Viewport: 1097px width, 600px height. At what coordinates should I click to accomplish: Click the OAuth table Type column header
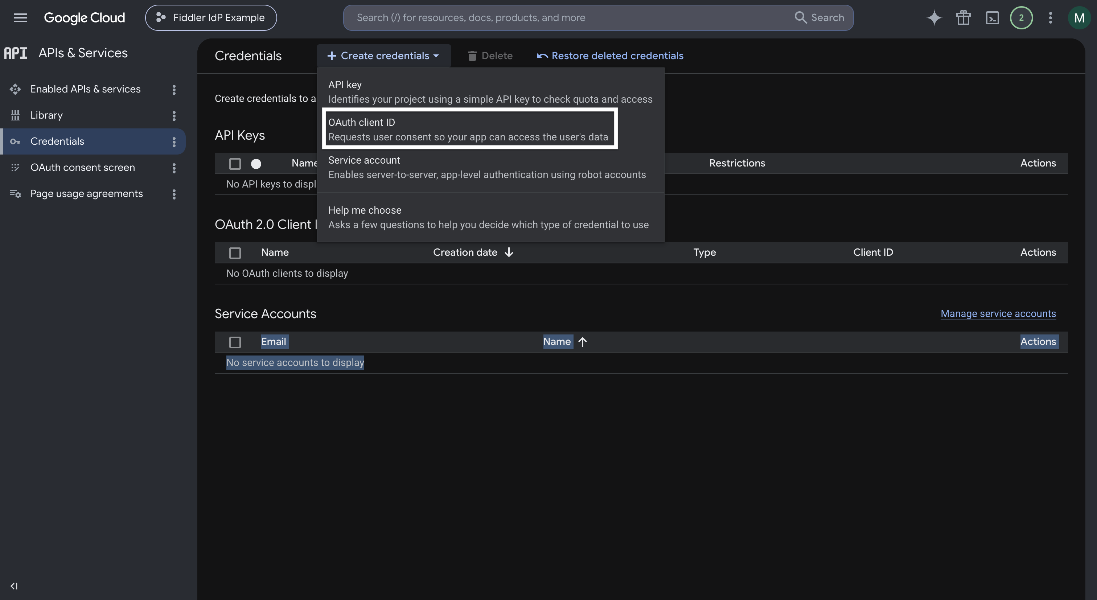704,252
